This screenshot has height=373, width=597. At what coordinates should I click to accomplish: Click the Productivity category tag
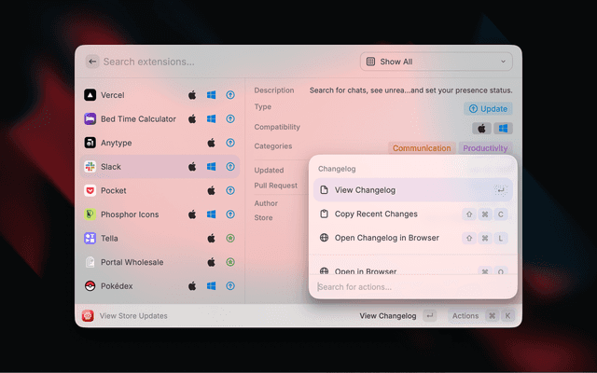point(485,148)
